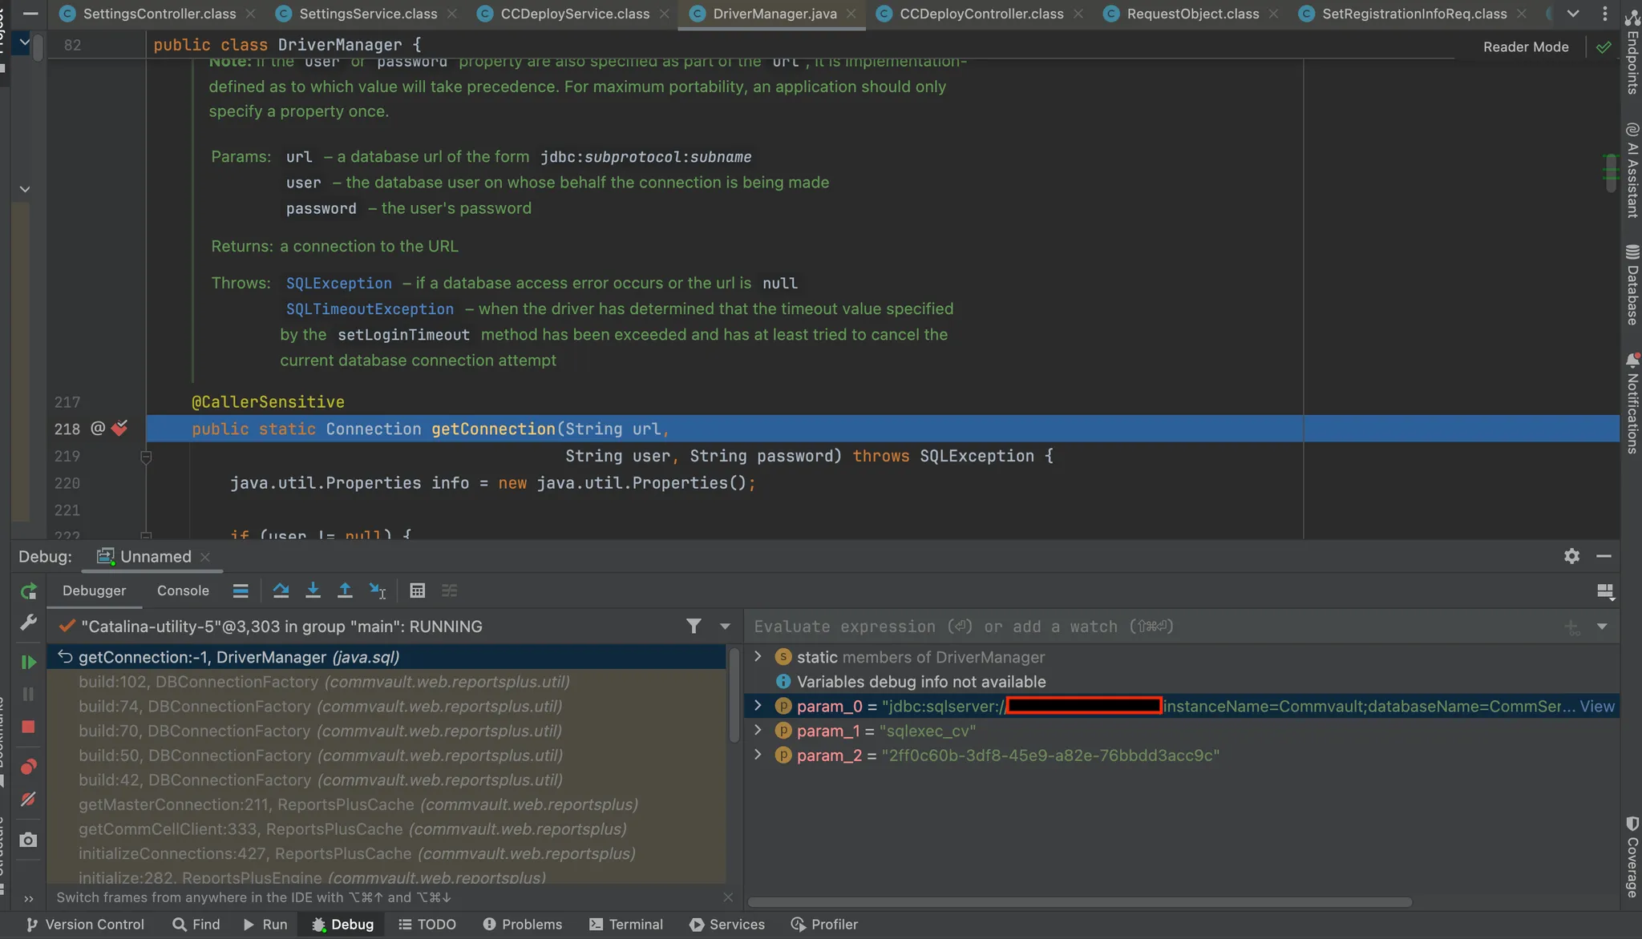The image size is (1642, 939).
Task: Expand the param_0 variable node
Action: tap(758, 706)
